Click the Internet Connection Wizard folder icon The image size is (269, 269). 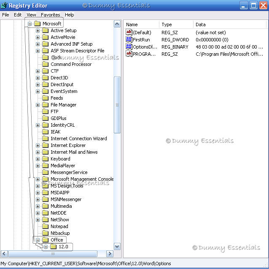[x=45, y=139]
